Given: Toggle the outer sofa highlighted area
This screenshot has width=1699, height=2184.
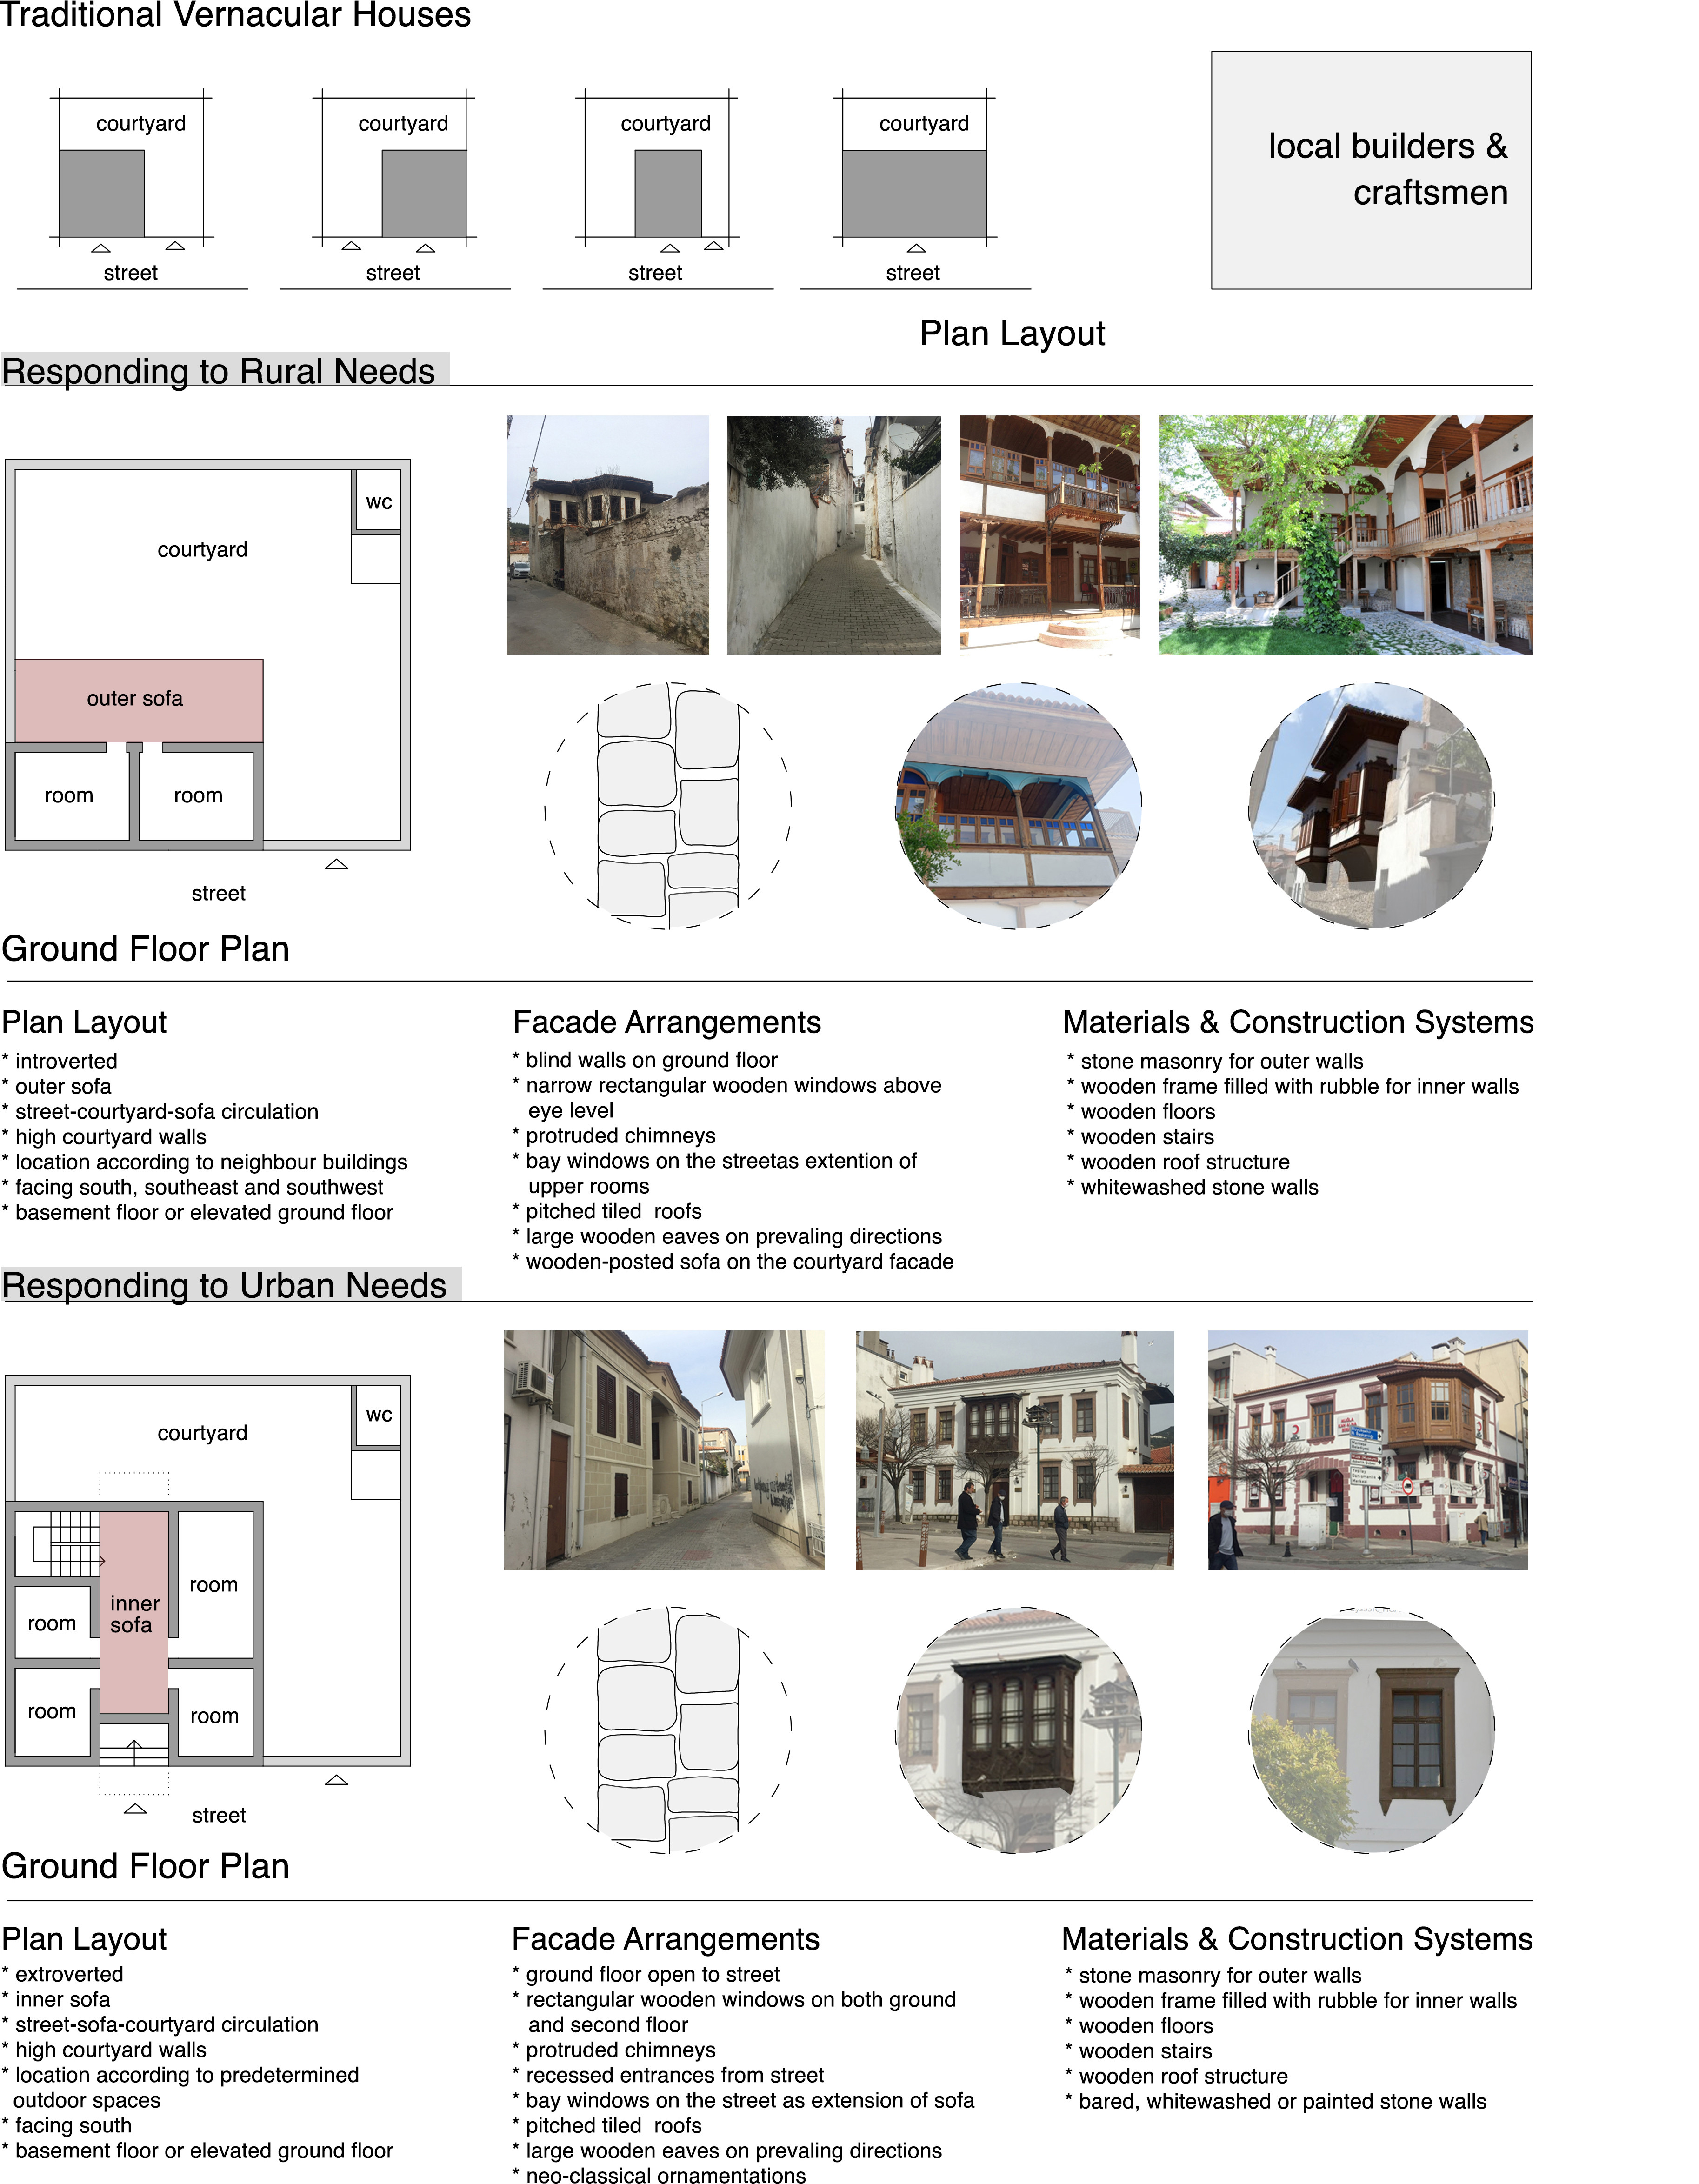Looking at the screenshot, I should coord(135,698).
